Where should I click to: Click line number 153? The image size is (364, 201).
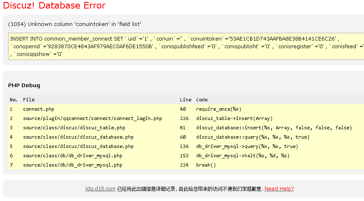pos(184,156)
